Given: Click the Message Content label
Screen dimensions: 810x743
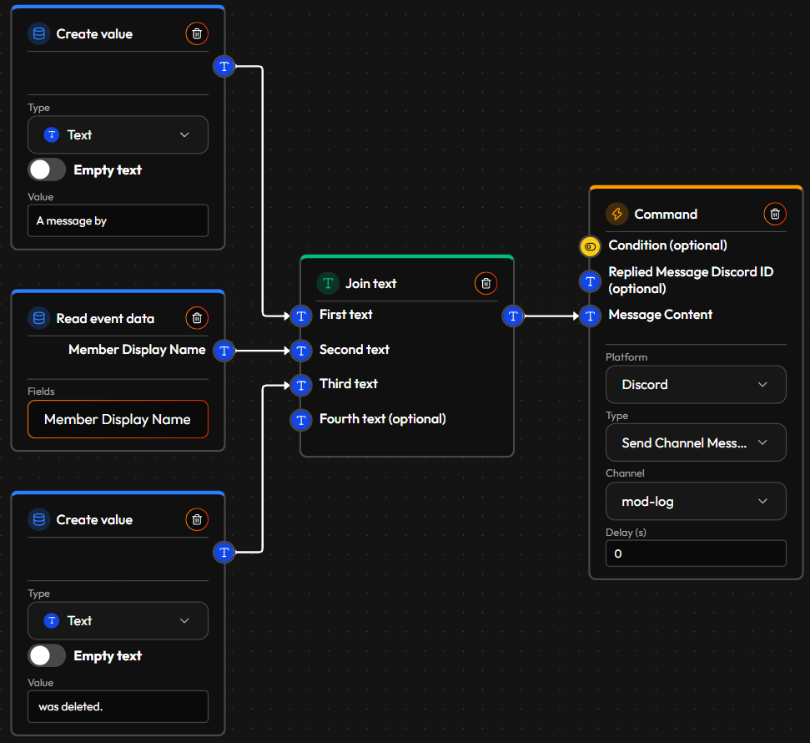Looking at the screenshot, I should 660,315.
